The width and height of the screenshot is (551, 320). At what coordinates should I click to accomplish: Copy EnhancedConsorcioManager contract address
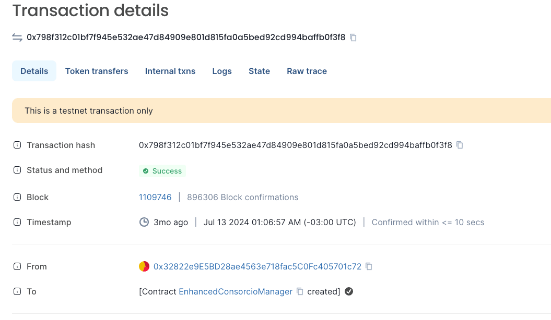[x=300, y=291]
